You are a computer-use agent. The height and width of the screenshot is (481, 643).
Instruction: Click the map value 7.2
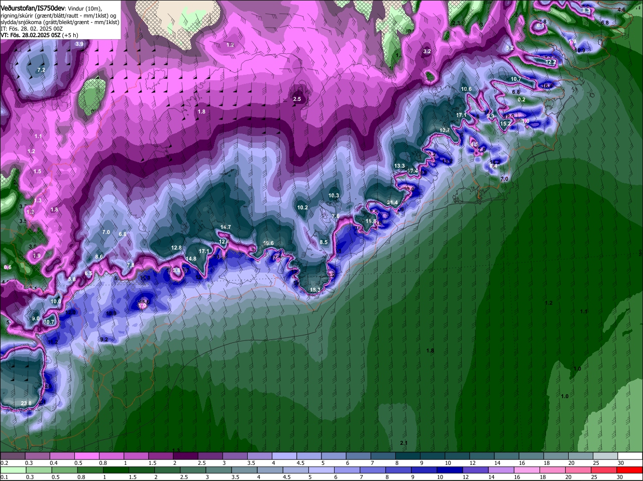point(41,70)
